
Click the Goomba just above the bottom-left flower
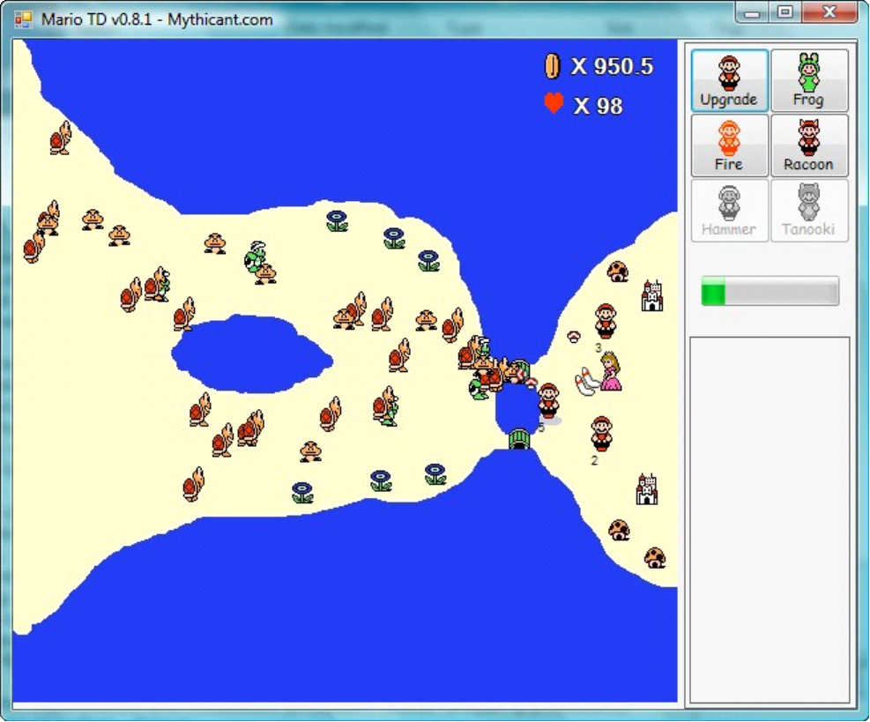310,451
